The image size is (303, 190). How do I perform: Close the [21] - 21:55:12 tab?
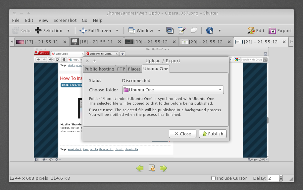tap(284, 42)
